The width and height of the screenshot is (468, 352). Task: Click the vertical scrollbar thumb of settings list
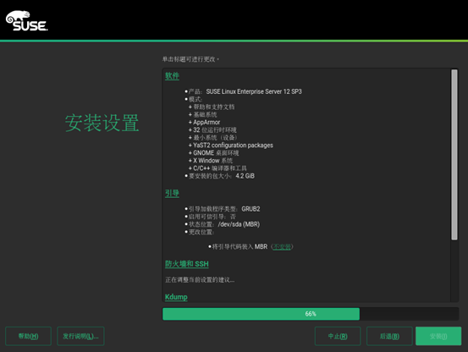pos(454,155)
